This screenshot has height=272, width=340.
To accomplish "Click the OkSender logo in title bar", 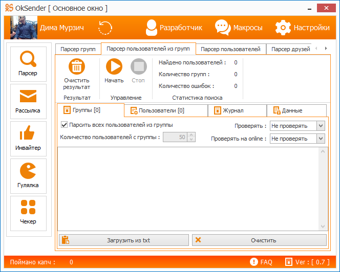I will pos(9,8).
